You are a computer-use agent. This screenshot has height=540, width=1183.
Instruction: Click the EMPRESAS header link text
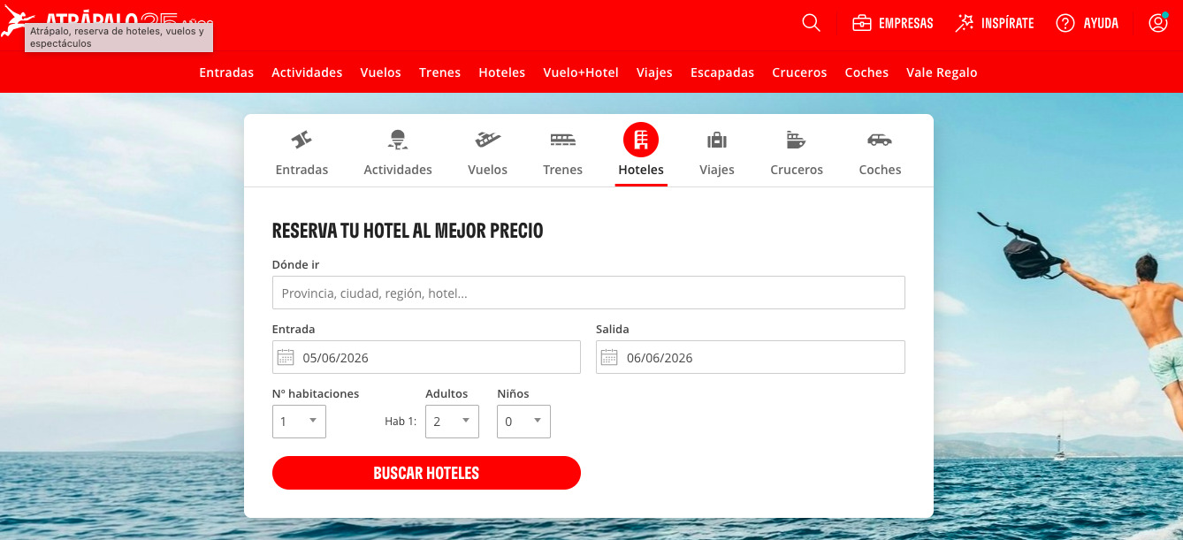tap(906, 24)
